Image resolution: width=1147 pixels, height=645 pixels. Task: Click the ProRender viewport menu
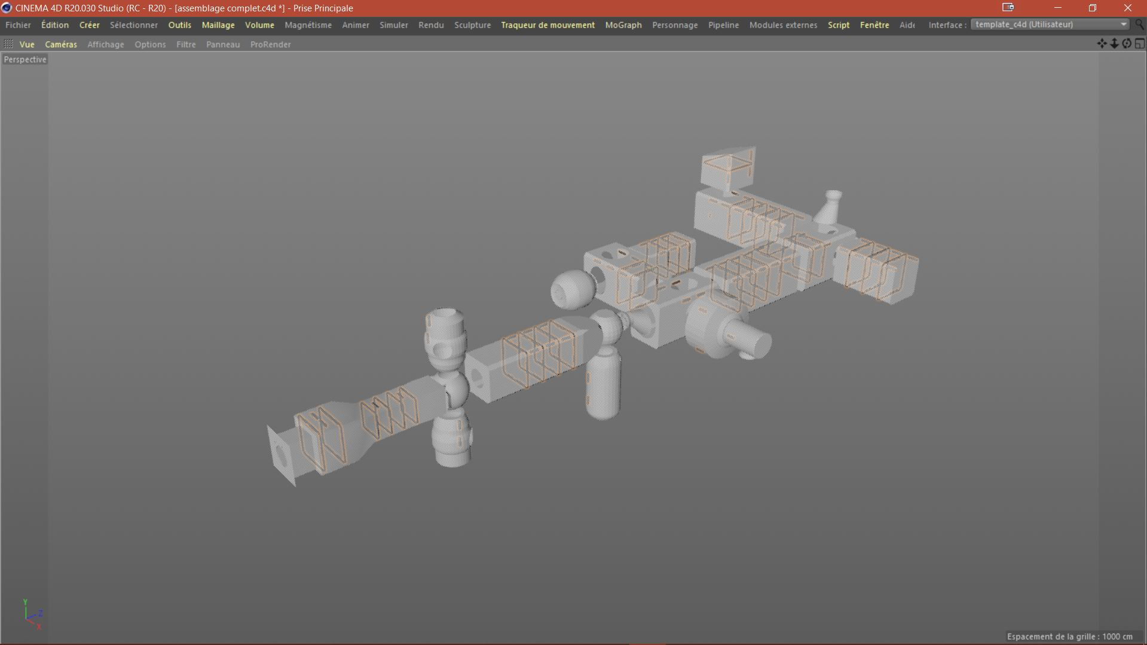click(270, 44)
